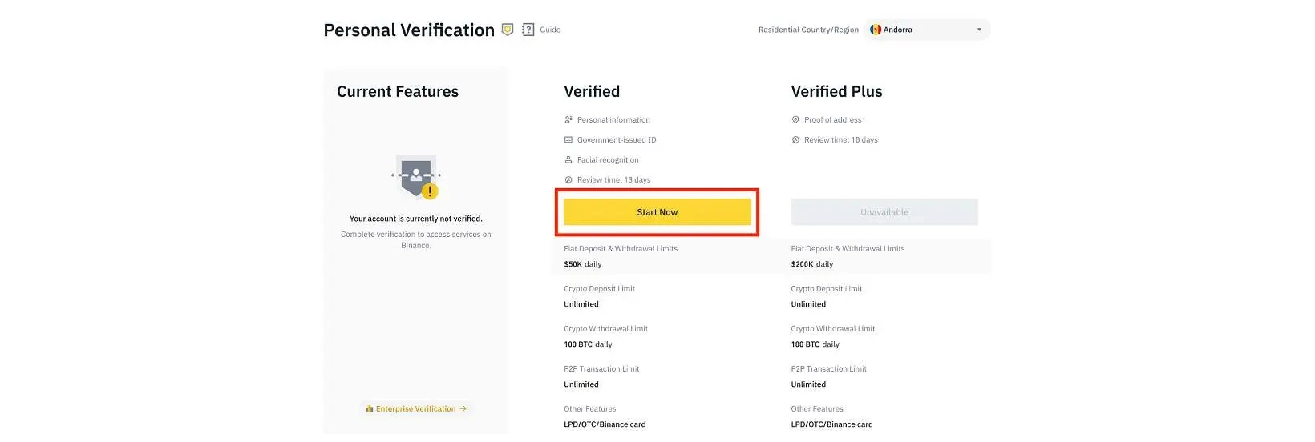Click the Personal information icon
The width and height of the screenshot is (1315, 442).
click(568, 120)
